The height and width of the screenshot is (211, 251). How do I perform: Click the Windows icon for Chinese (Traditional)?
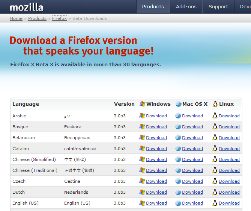coord(142,170)
